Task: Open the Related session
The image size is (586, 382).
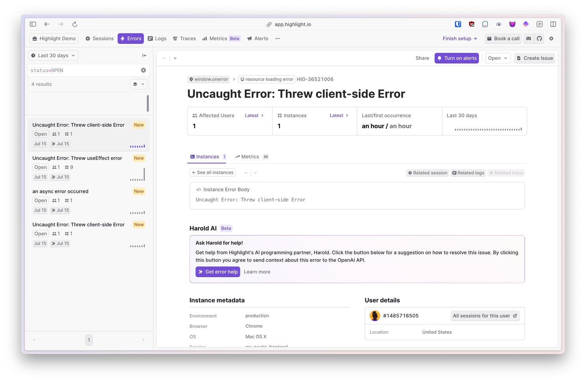Action: (x=428, y=173)
